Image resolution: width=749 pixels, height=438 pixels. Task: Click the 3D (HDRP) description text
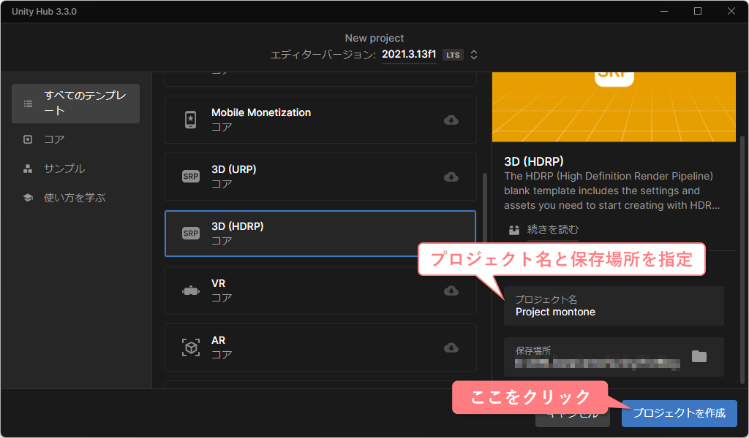[612, 191]
